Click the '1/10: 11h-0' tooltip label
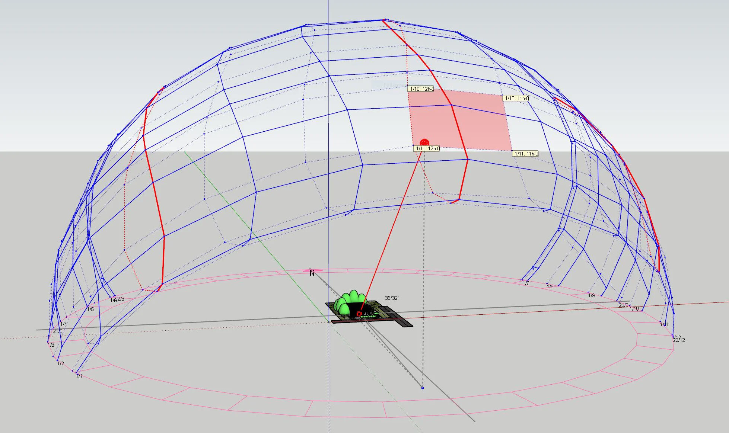 [516, 98]
